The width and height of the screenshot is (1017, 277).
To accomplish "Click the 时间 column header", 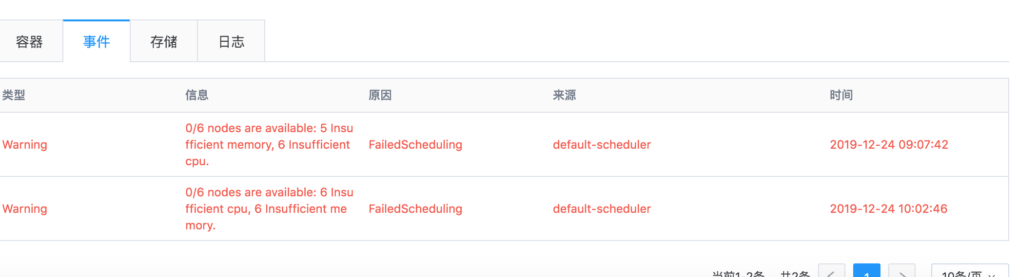I will 841,95.
